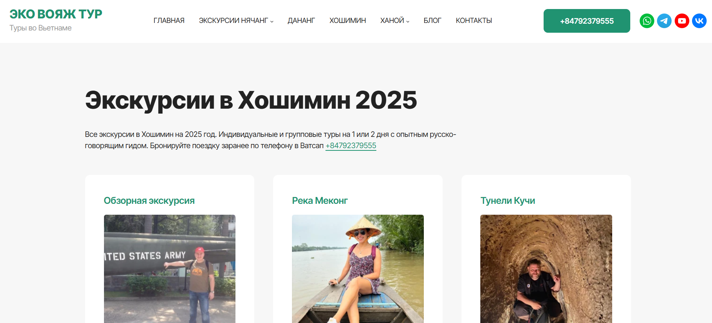Visit the YouTube channel icon
The width and height of the screenshot is (712, 323).
[682, 21]
